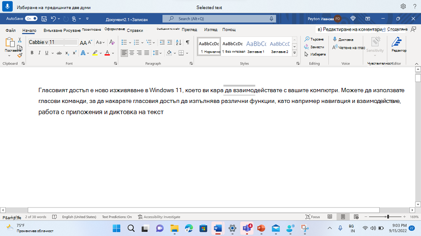Expand the Styles gallery more button
The width and height of the screenshot is (421, 236).
click(294, 53)
